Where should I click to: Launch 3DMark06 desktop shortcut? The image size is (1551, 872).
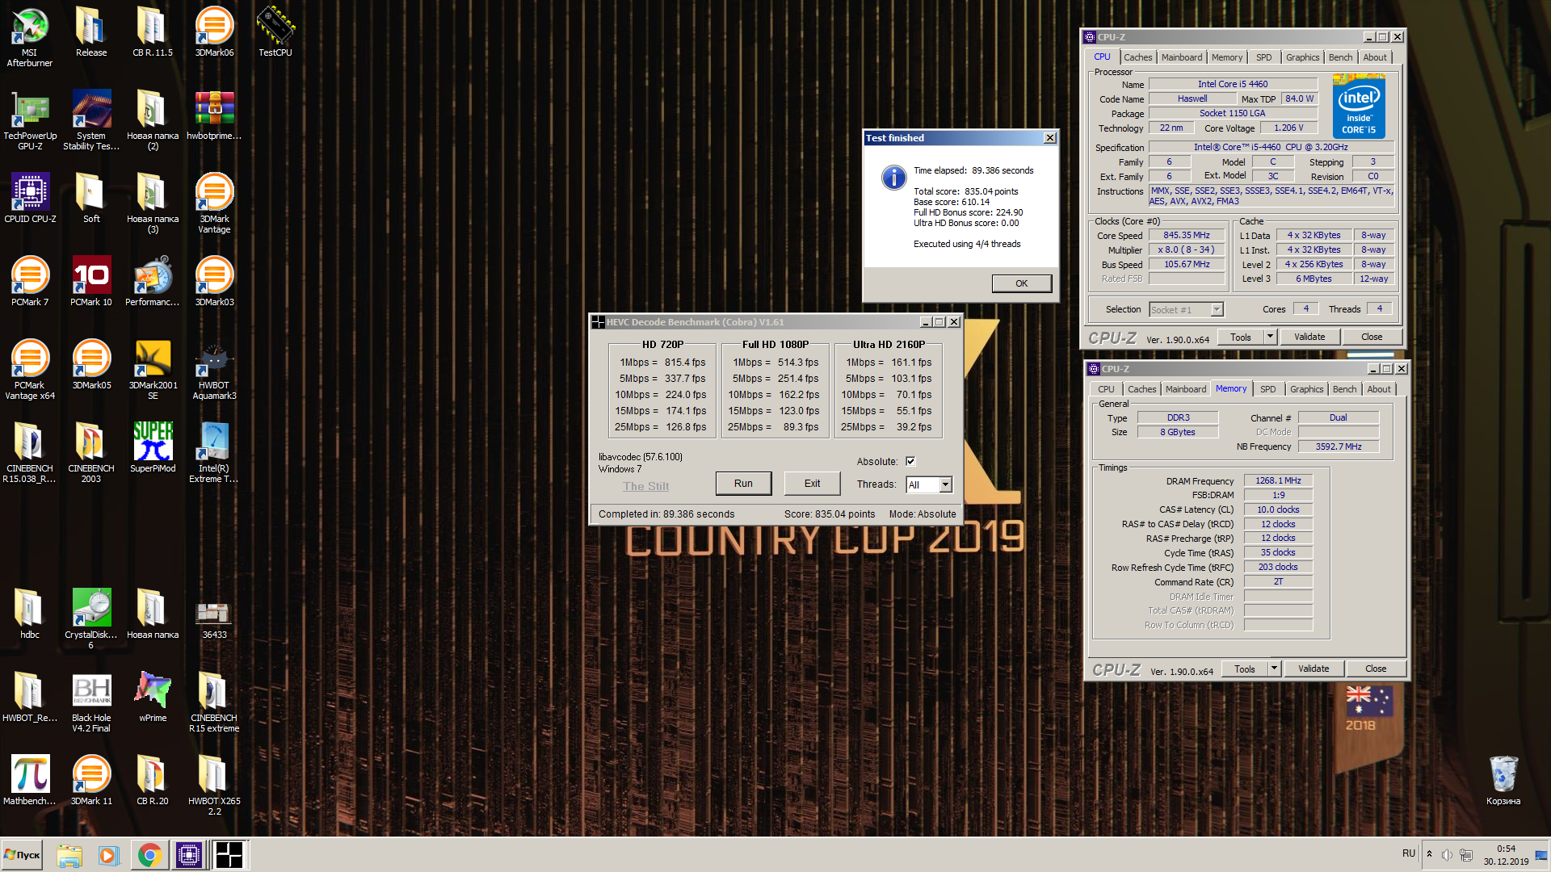214,31
